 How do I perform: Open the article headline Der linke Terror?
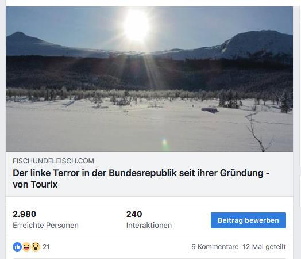(x=141, y=173)
